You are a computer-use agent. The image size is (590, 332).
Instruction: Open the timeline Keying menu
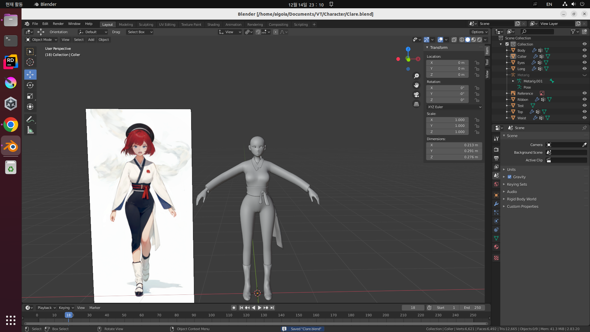click(66, 308)
